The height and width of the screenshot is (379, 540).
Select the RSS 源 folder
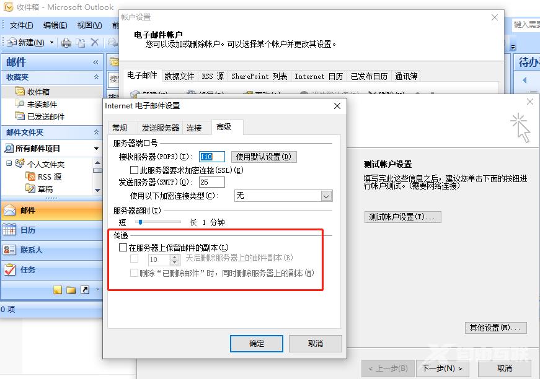pos(49,176)
